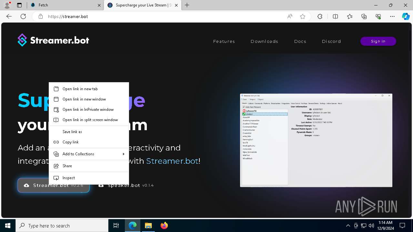Click the taskbar search box
The height and width of the screenshot is (232, 413).
(62, 226)
